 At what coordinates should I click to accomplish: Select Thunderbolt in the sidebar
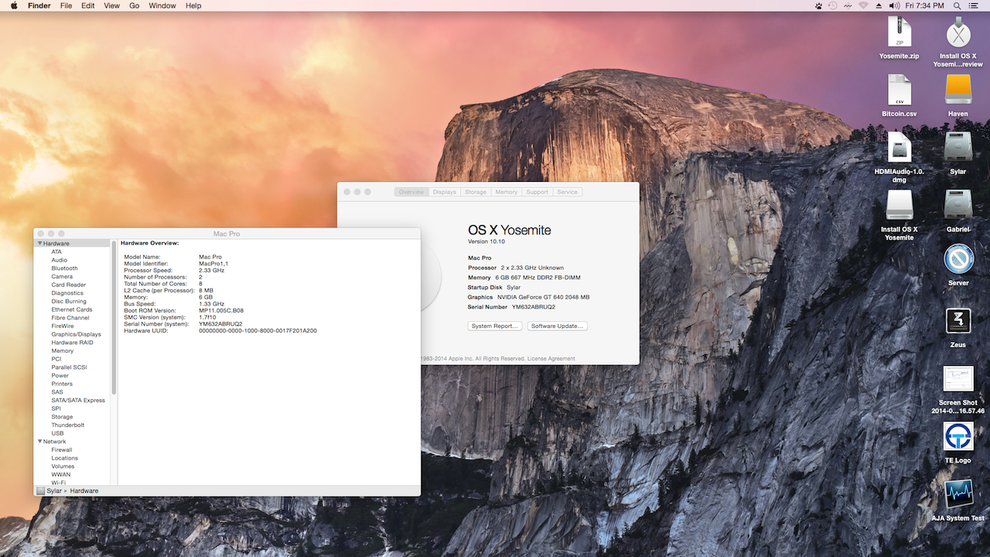tap(68, 425)
